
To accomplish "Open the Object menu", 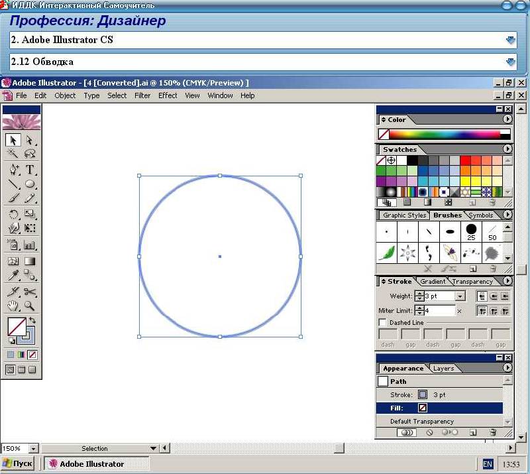I will [65, 95].
